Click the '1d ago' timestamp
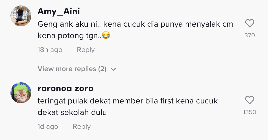The width and height of the screenshot is (268, 140). tap(48, 127)
